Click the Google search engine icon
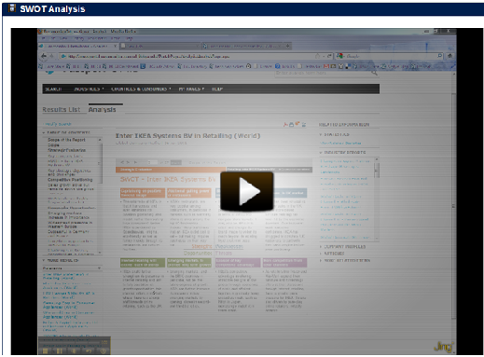 point(340,56)
